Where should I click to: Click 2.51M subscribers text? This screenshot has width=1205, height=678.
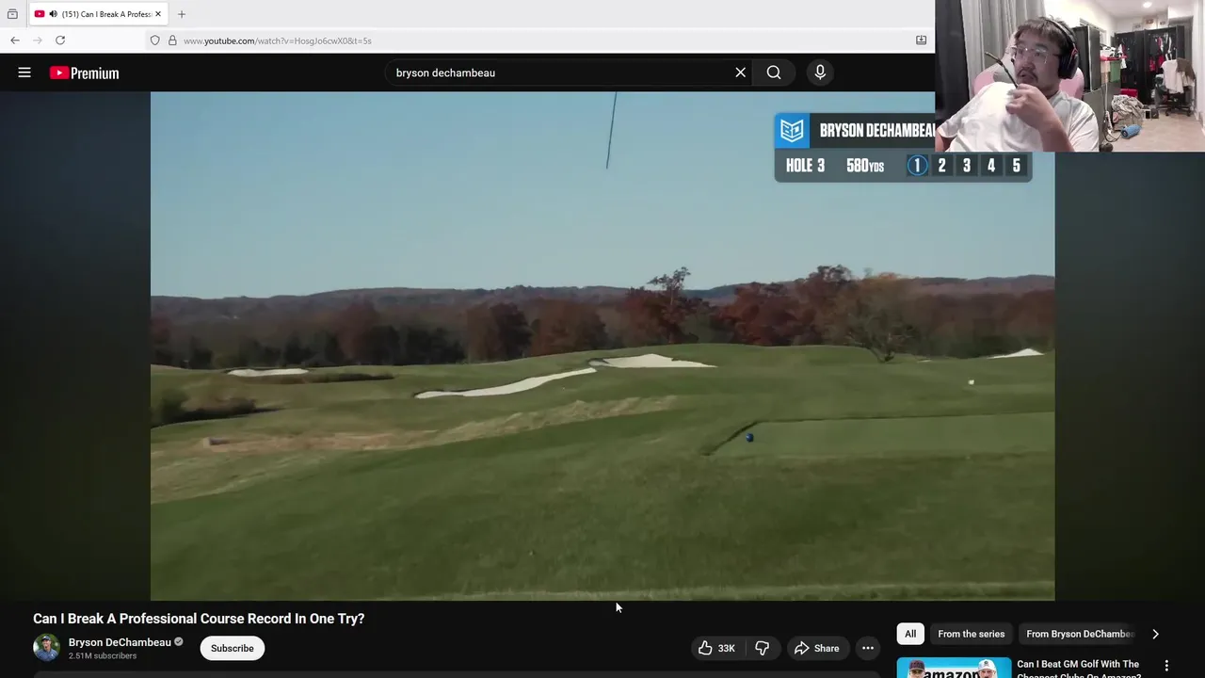103,656
